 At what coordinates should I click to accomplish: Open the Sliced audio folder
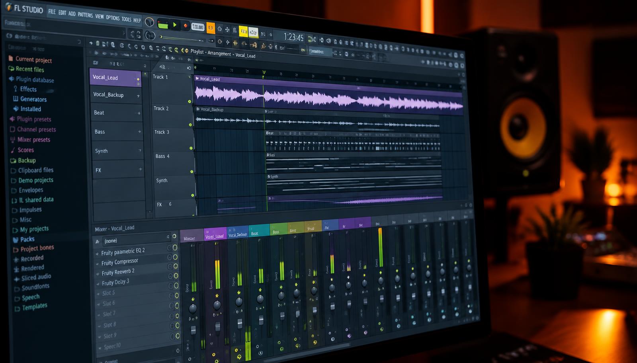(x=33, y=277)
